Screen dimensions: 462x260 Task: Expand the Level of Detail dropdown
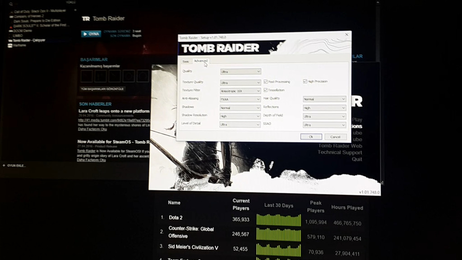[240, 125]
